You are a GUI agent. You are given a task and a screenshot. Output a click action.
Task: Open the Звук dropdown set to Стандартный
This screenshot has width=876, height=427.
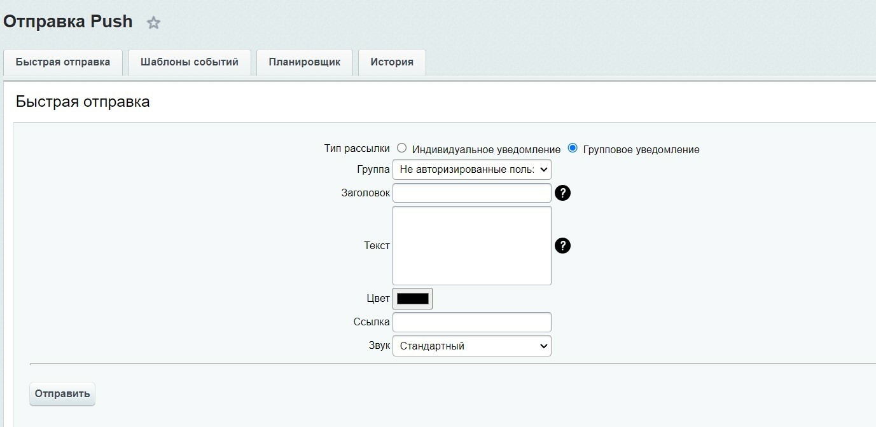tap(472, 346)
